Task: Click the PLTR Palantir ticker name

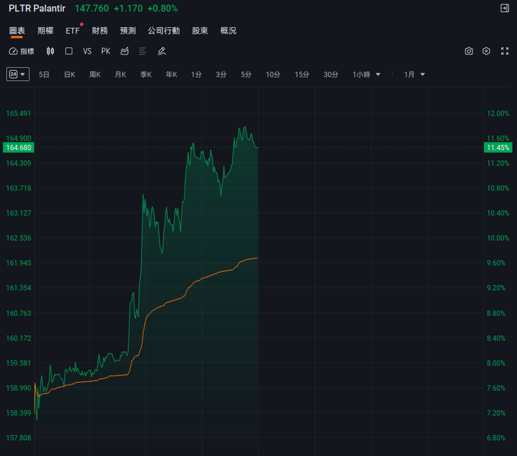Action: pyautogui.click(x=37, y=8)
